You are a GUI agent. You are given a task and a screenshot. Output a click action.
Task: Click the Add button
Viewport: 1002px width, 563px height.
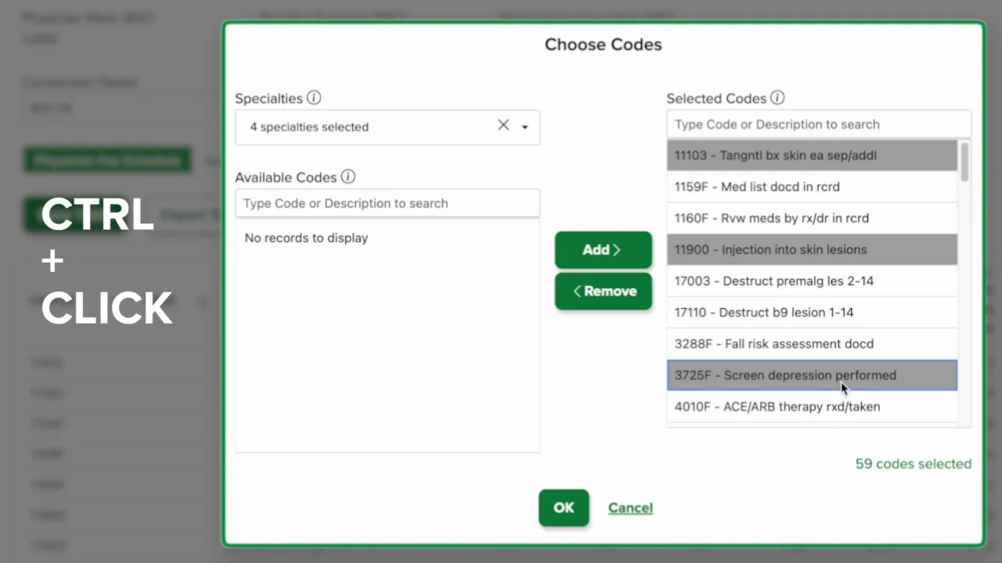(603, 250)
